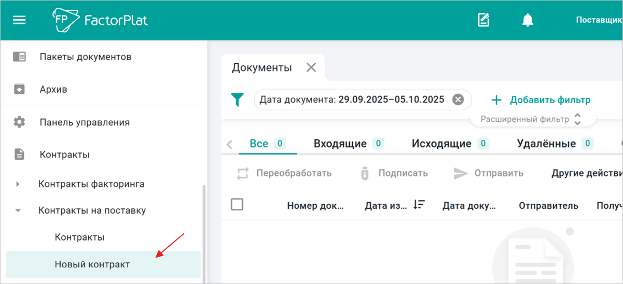Open Панель управления settings
Image resolution: width=623 pixels, height=284 pixels.
point(85,122)
